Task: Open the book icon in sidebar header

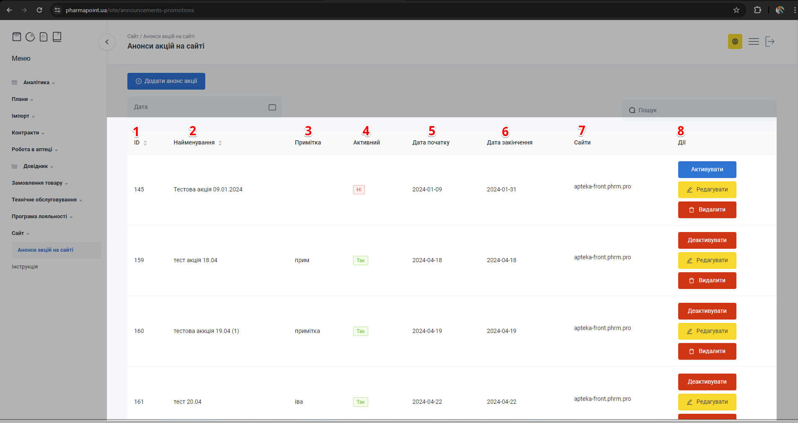Action: click(x=57, y=37)
